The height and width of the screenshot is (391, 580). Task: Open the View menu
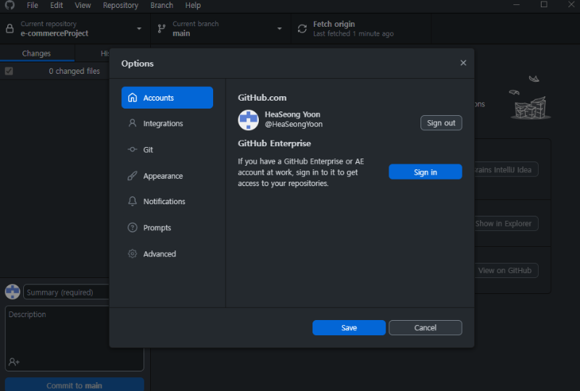(x=83, y=5)
